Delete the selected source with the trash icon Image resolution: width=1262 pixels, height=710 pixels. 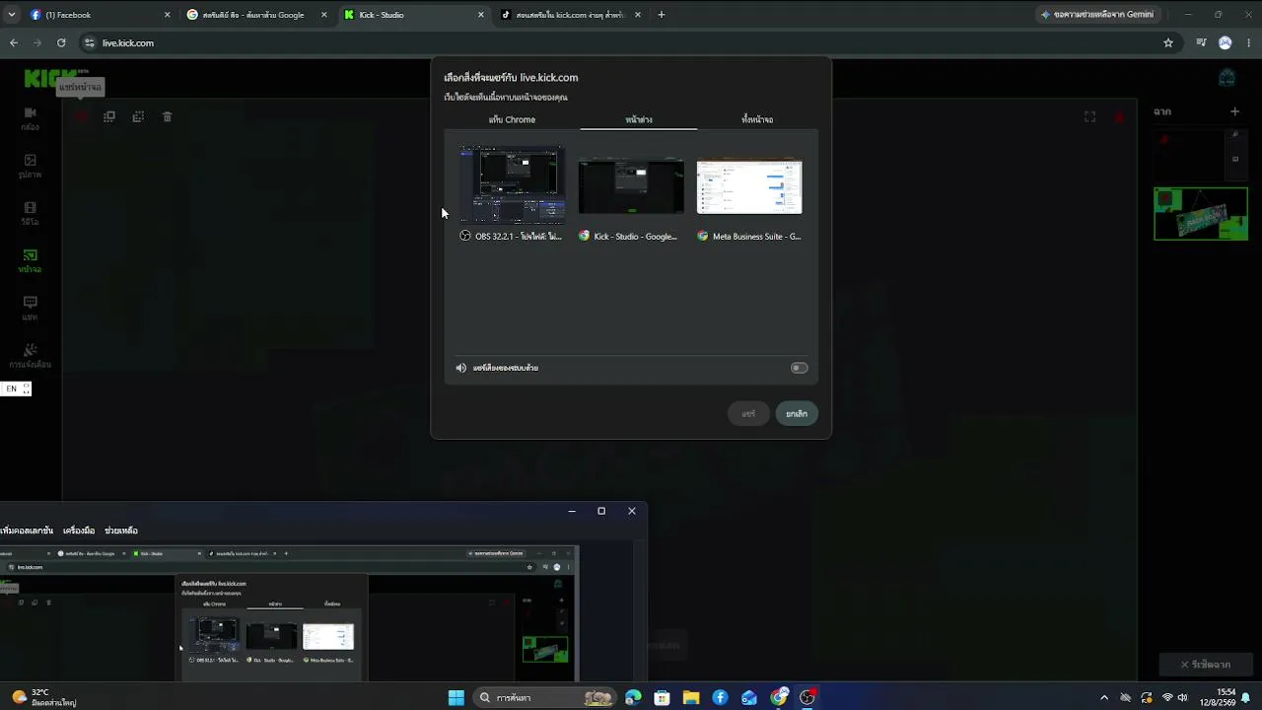(168, 116)
